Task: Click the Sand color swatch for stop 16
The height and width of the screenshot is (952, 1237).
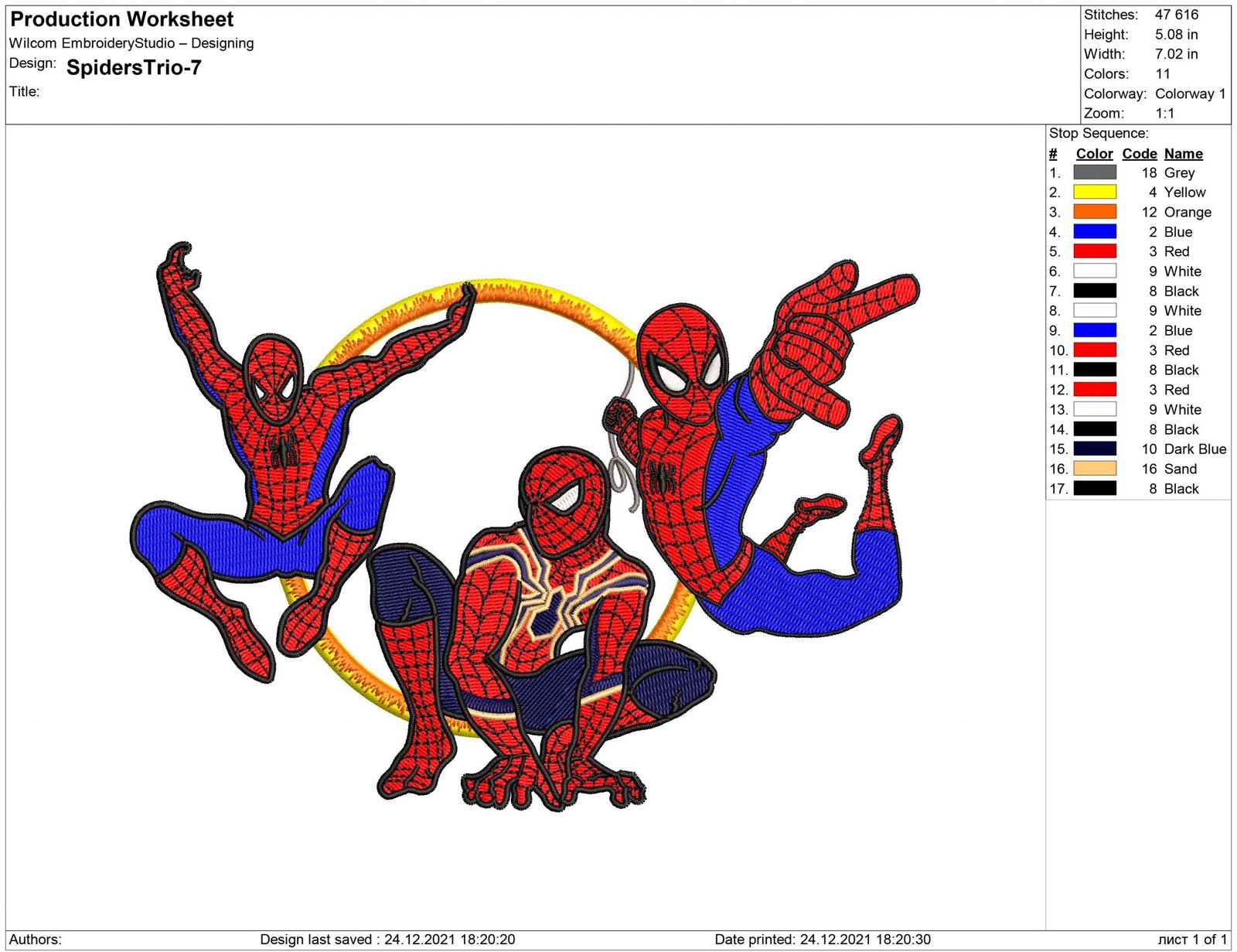Action: click(x=1094, y=469)
